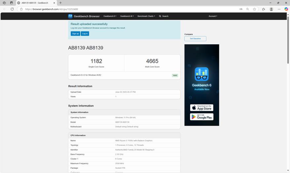This screenshot has width=290, height=173.
Task: Add page to favorites star icon
Action: click(x=255, y=9)
